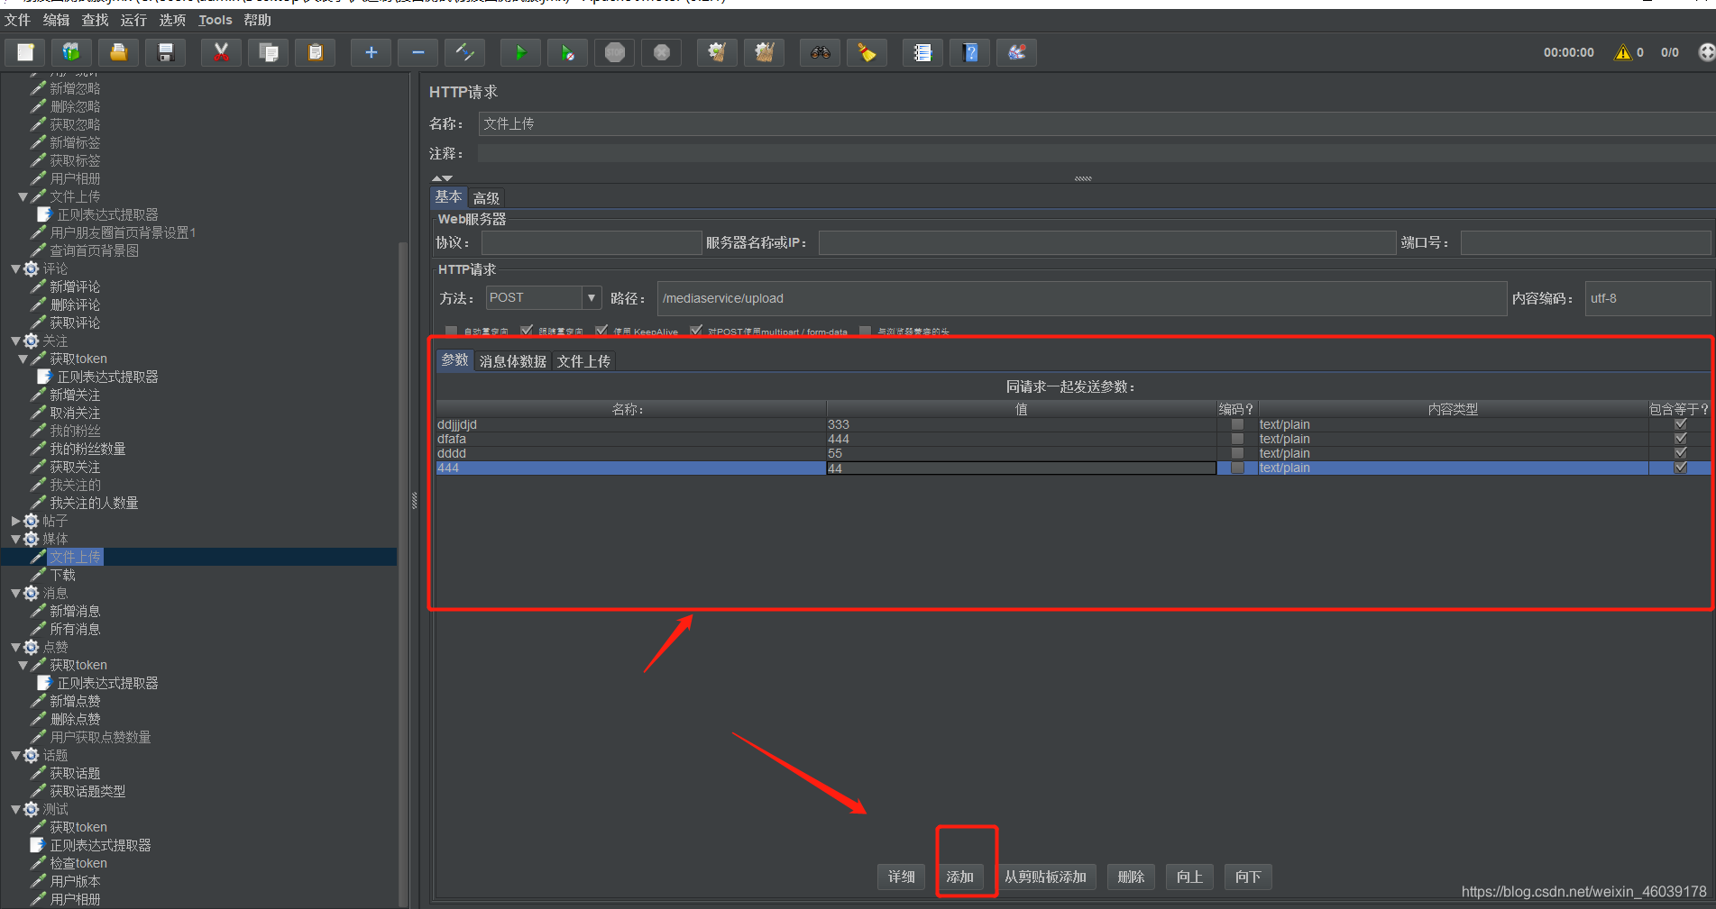Select the 评论 controller gear icon
The height and width of the screenshot is (909, 1716).
point(32,268)
